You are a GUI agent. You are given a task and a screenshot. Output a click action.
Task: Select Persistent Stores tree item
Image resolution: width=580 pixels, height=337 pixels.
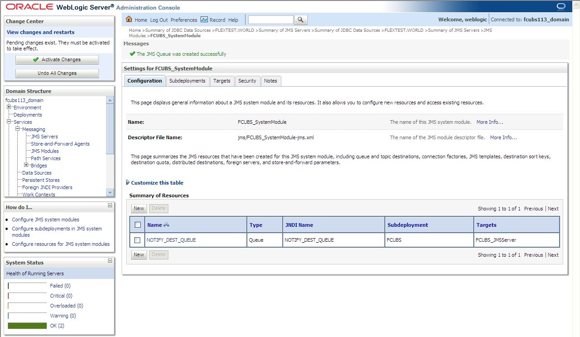click(x=41, y=180)
